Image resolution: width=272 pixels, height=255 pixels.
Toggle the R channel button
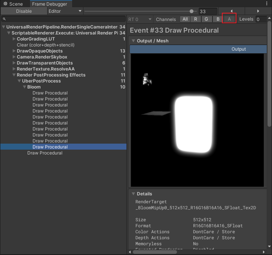196,19
